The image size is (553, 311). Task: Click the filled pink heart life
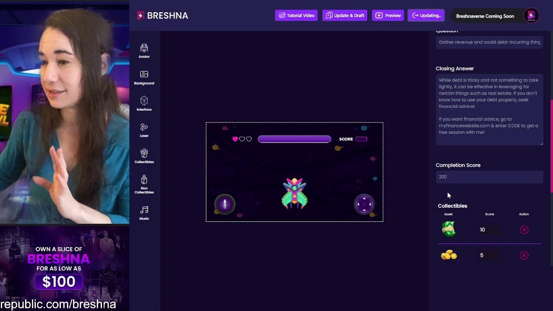point(235,139)
